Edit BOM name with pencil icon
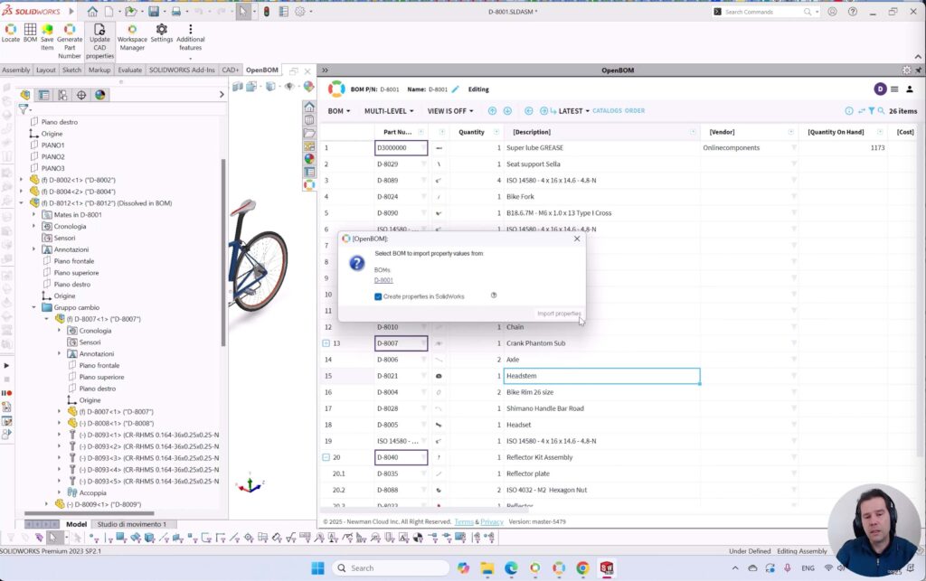 pyautogui.click(x=455, y=89)
